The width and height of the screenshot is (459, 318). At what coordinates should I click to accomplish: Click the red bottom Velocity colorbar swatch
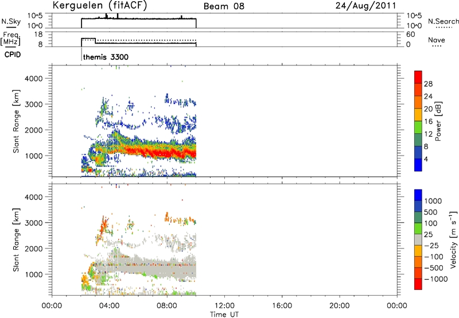click(418, 284)
